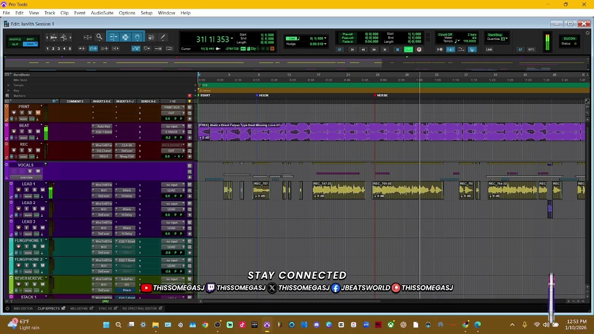This screenshot has width=594, height=334.
Task: Open the CLA-2A insert on REC
Action: [127, 145]
